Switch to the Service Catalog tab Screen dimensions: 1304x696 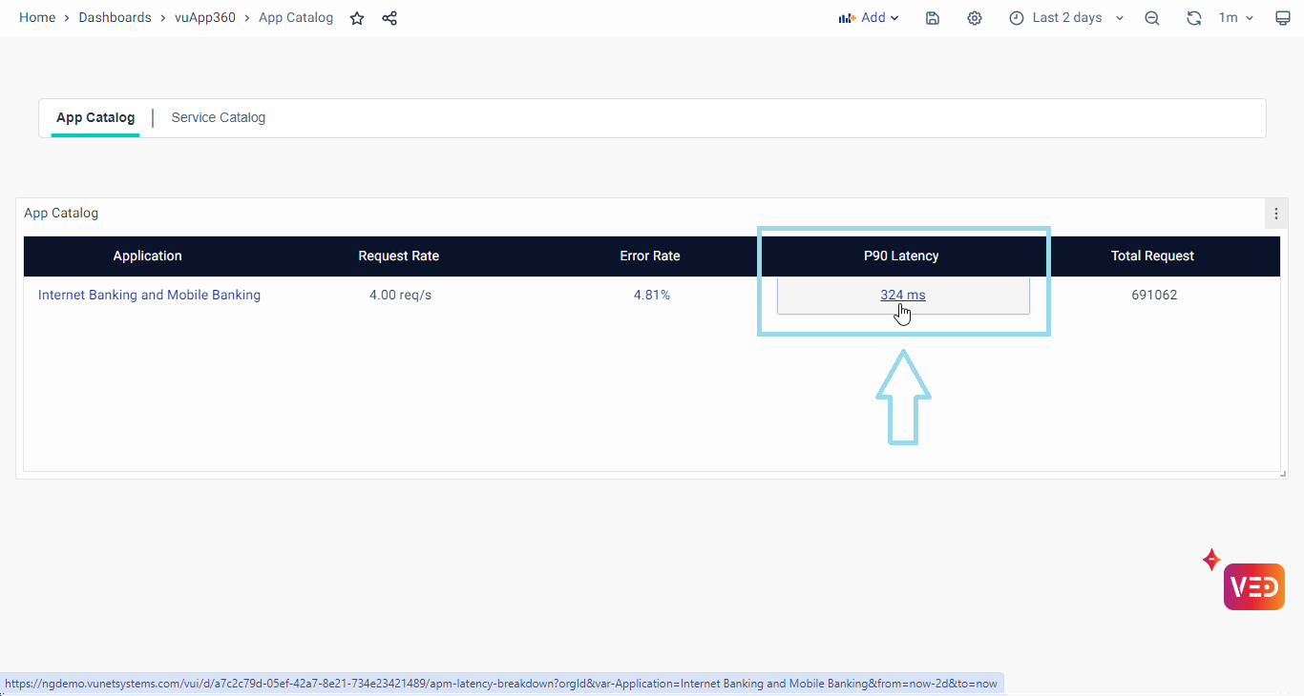coord(218,117)
